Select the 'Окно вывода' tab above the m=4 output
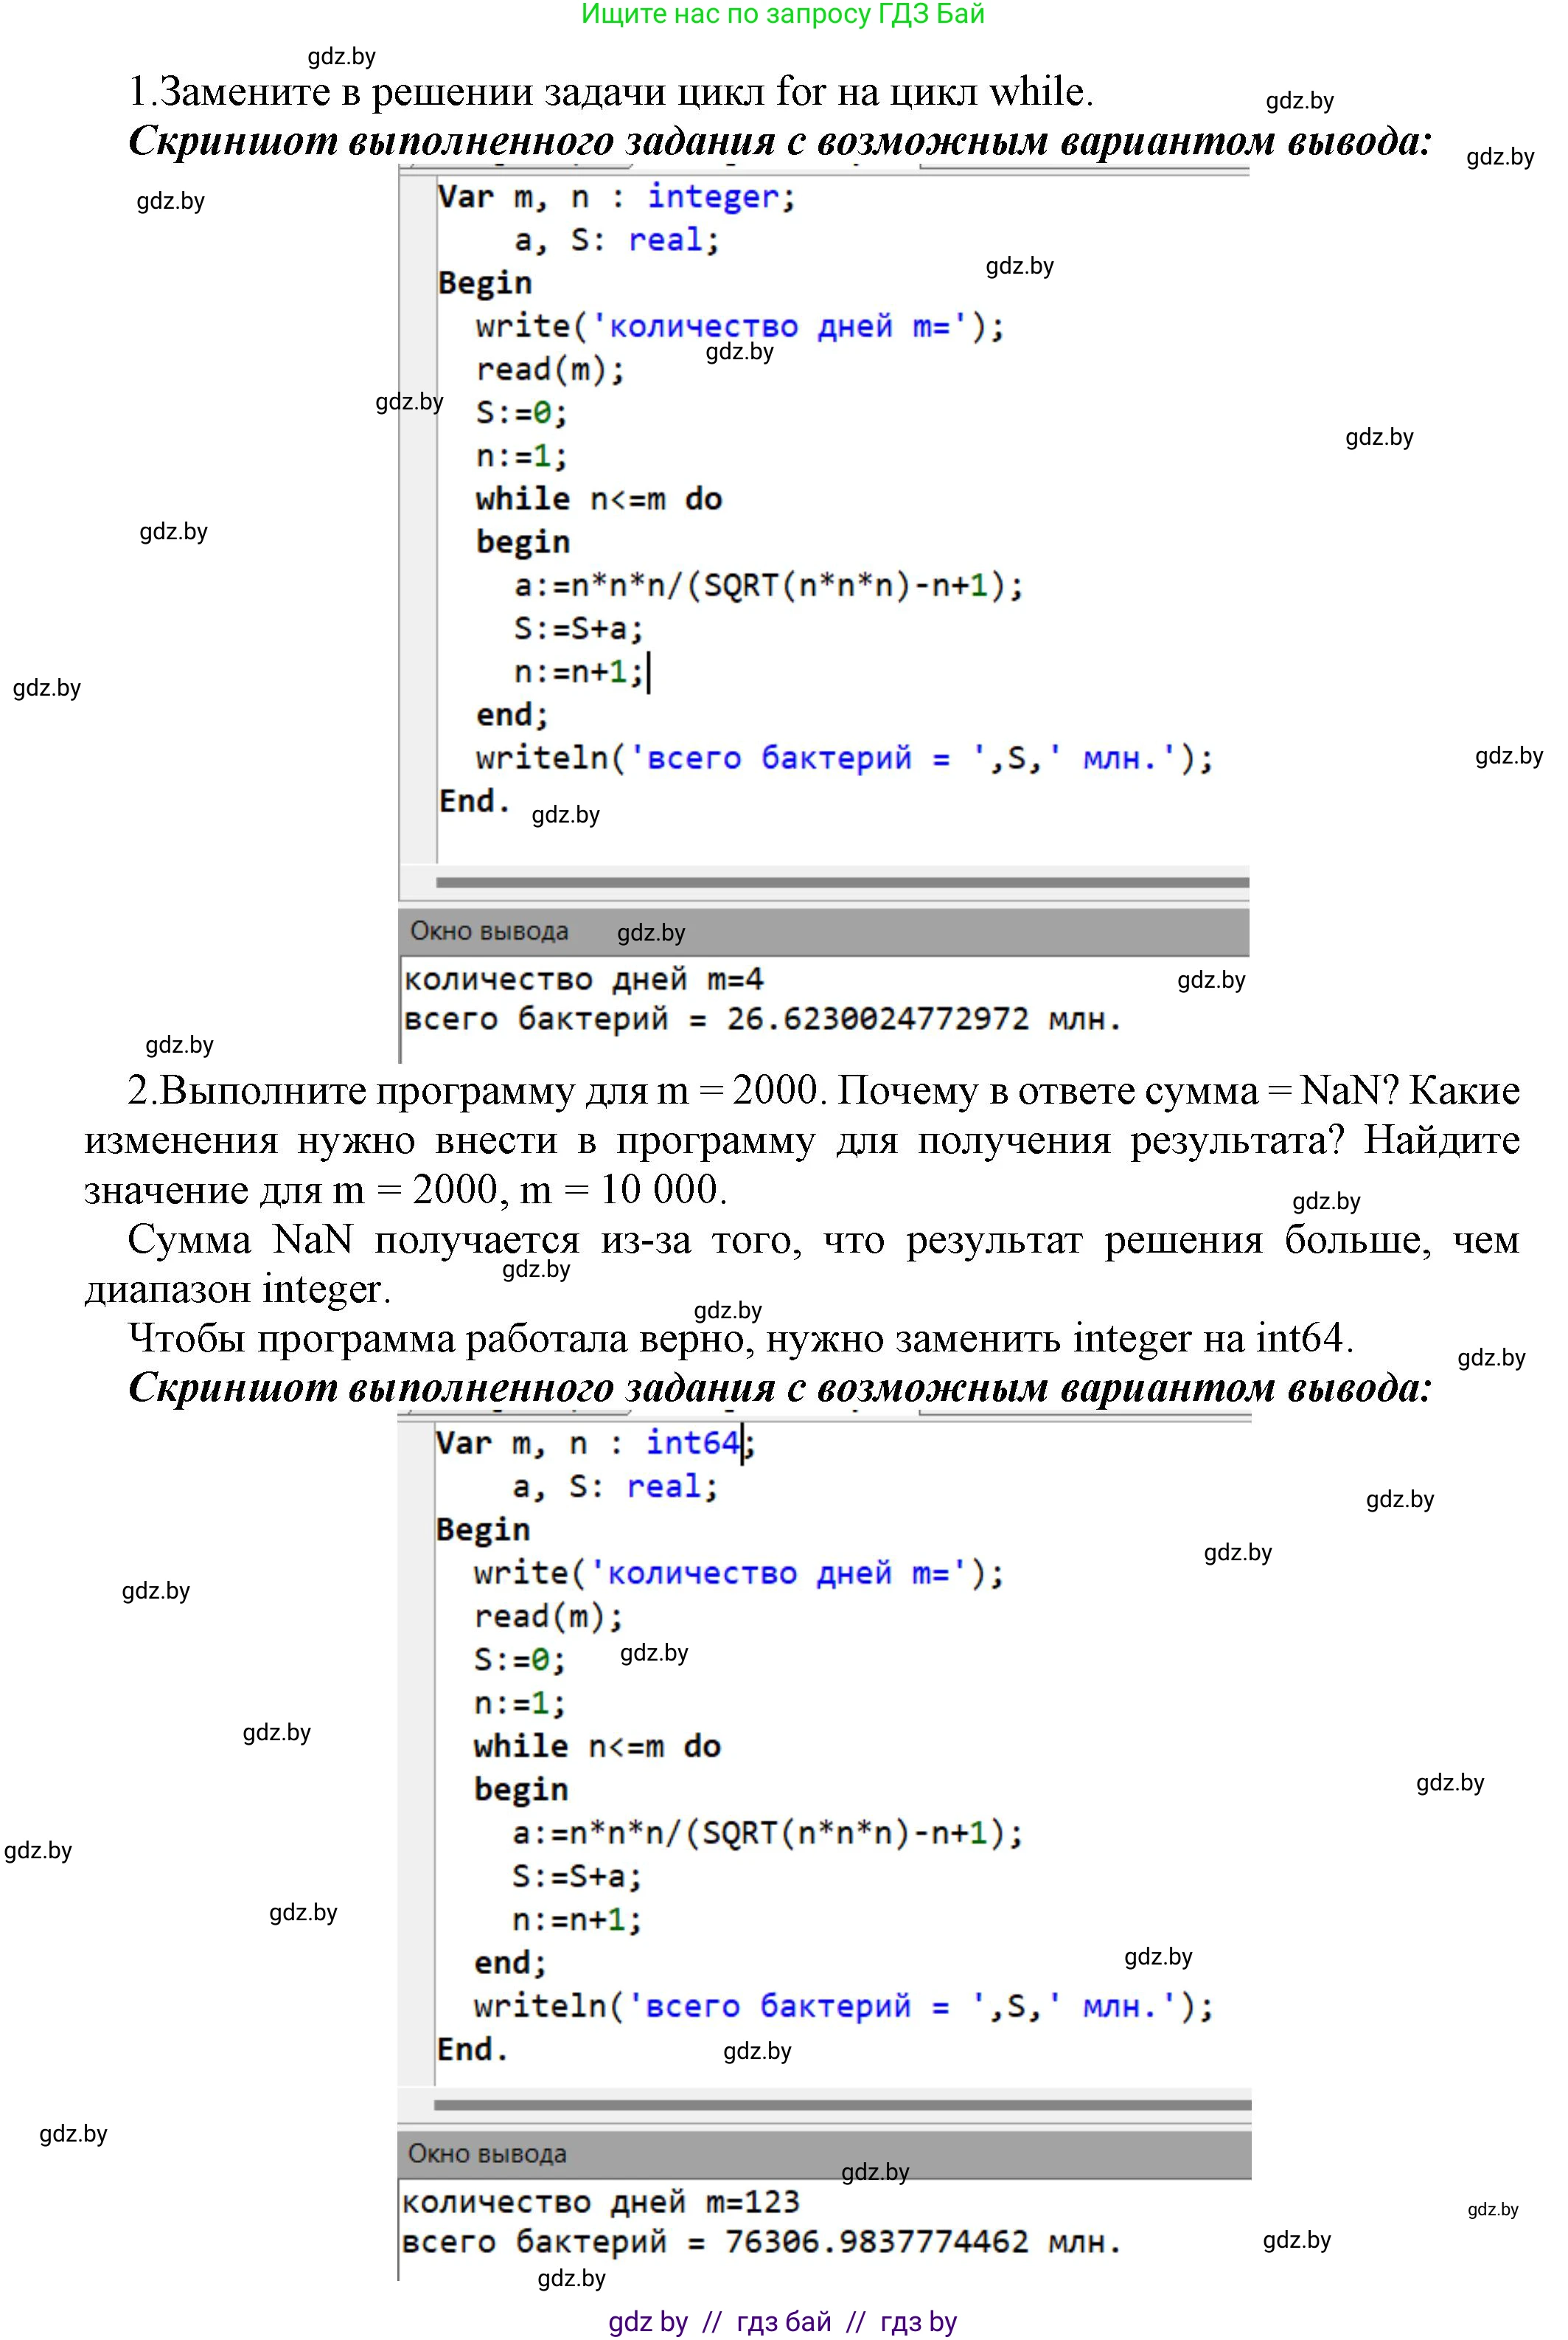This screenshot has width=1568, height=2340. coord(489,932)
